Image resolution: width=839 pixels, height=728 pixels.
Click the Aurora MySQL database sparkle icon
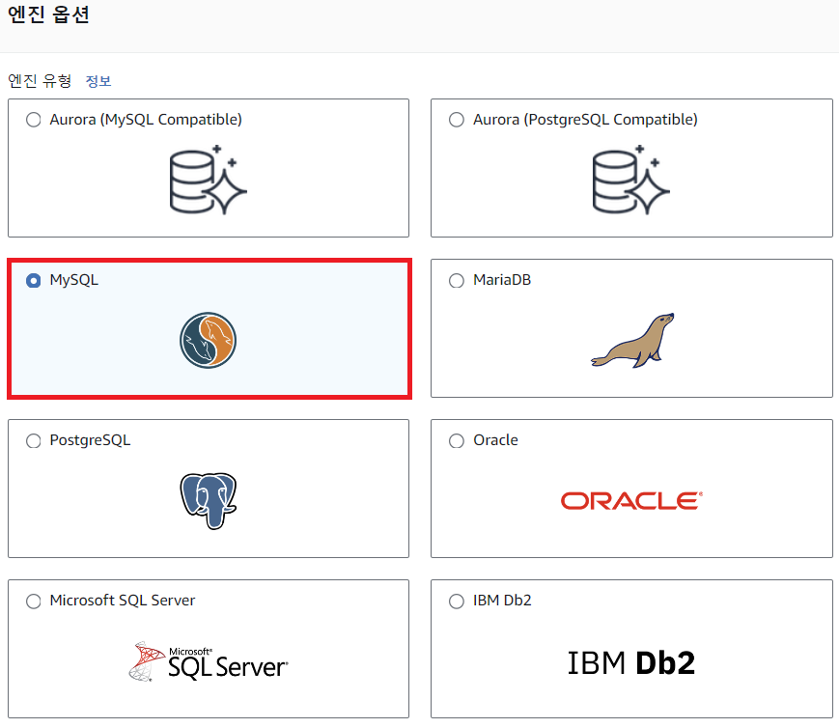(208, 180)
